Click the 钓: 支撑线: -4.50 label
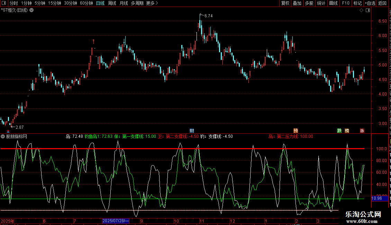391x225 pixels. pyautogui.click(x=217, y=136)
